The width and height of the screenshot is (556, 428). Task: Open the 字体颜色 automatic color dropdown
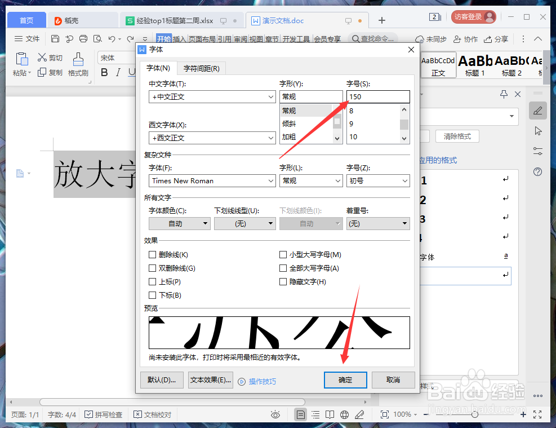pyautogui.click(x=179, y=223)
